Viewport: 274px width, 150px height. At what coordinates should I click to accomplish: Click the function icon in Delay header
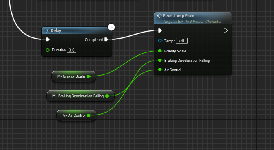[47, 30]
